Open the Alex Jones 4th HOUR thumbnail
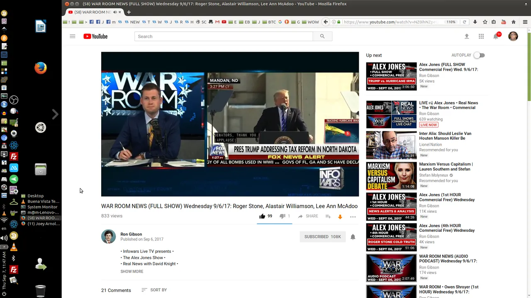 click(x=391, y=237)
